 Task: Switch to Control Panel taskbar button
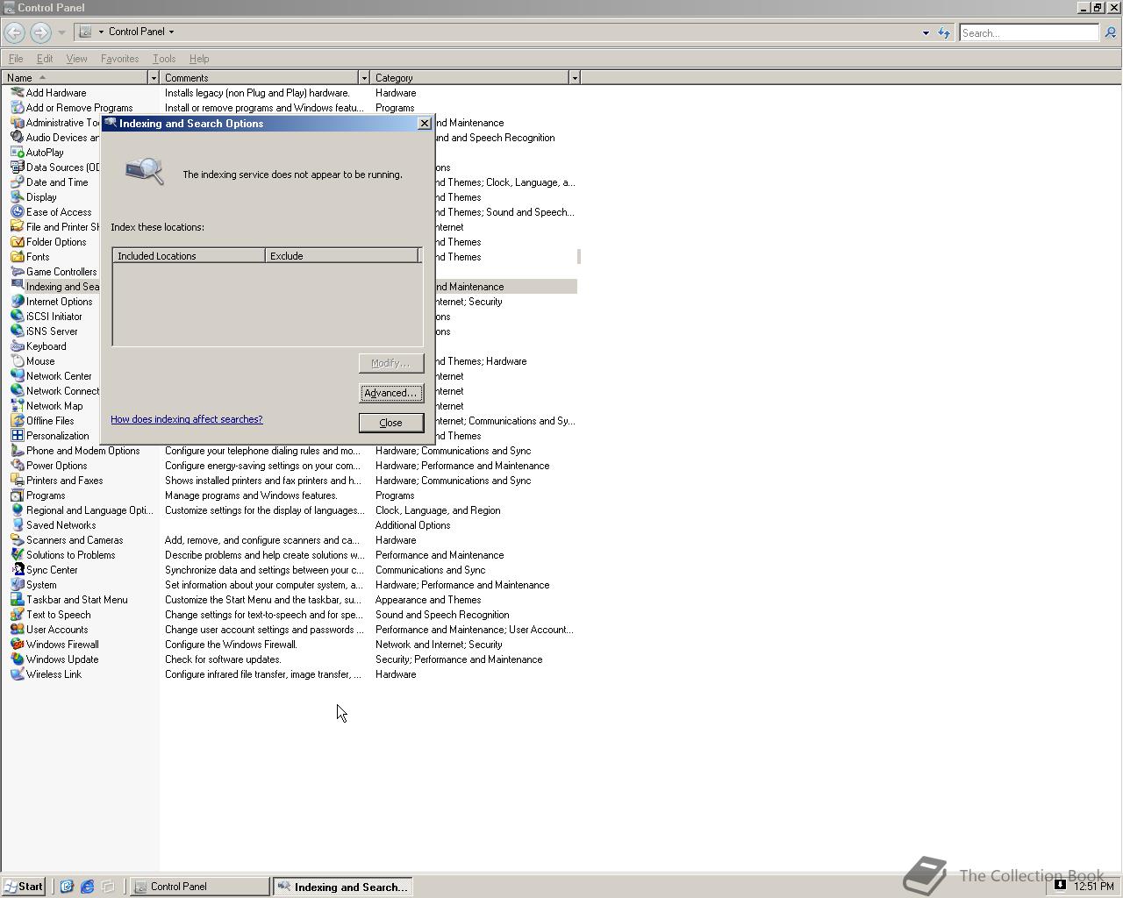click(200, 887)
